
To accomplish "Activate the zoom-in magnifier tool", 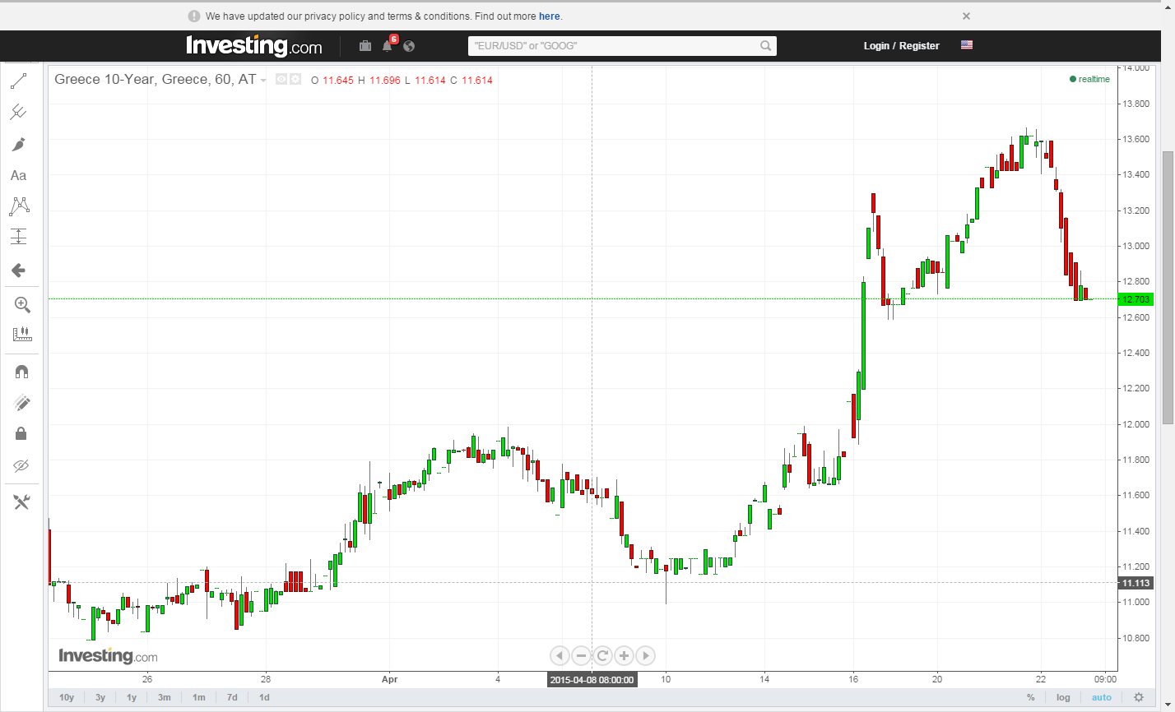I will coord(21,305).
